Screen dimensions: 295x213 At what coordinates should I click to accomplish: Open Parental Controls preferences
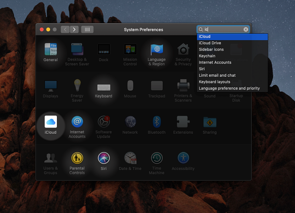pyautogui.click(x=77, y=159)
